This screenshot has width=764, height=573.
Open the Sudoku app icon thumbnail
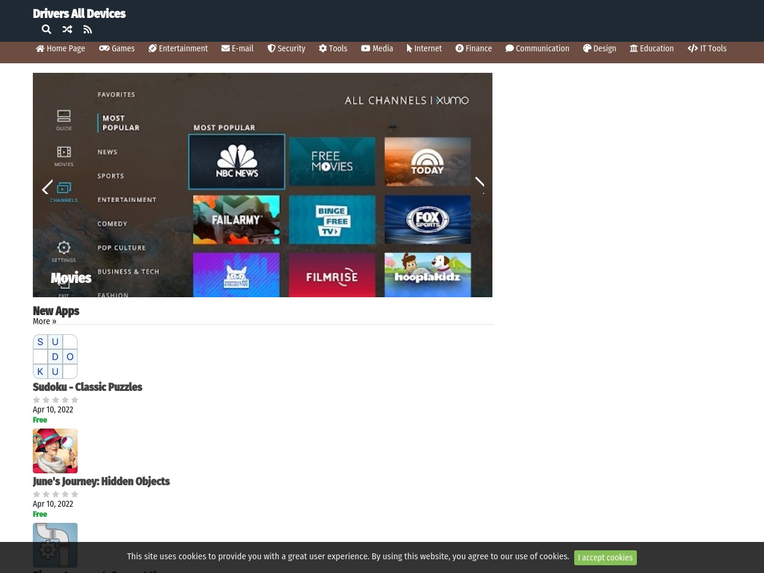coord(55,356)
